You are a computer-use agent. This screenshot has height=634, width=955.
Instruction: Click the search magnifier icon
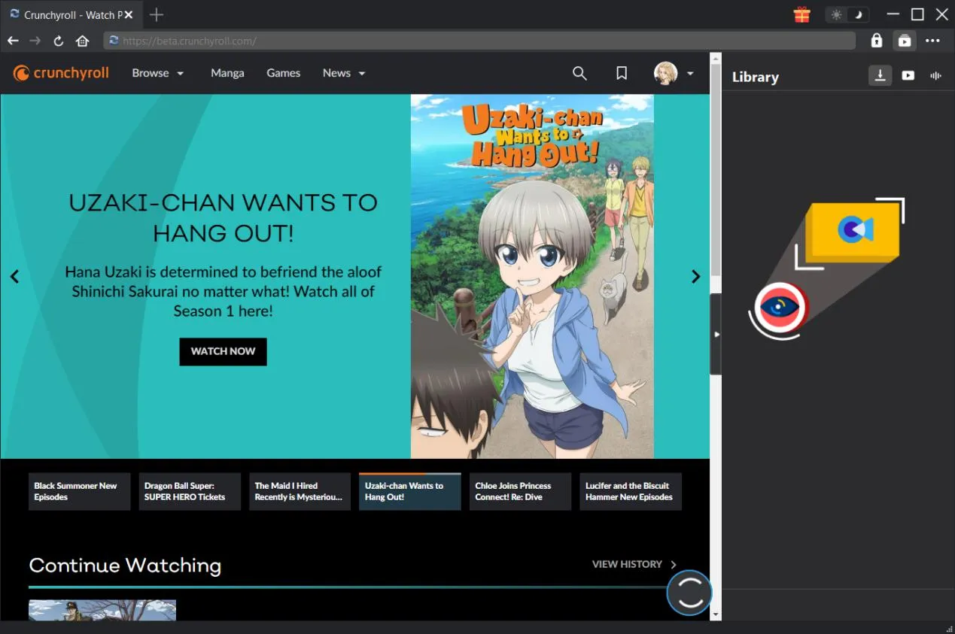579,73
